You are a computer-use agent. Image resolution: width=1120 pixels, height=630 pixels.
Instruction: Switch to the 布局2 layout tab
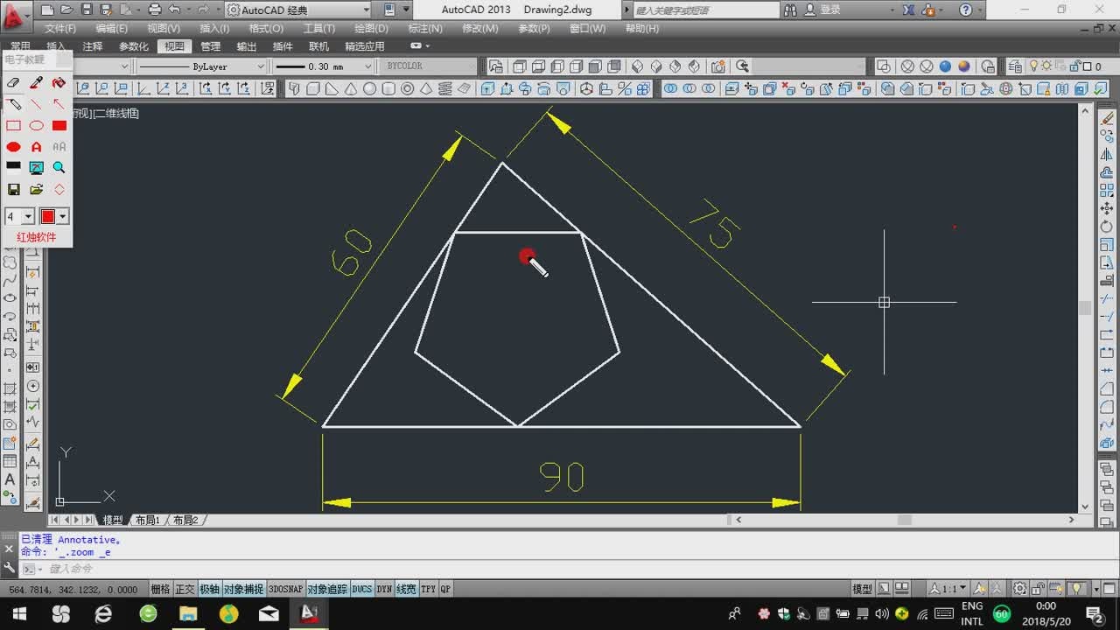pos(185,520)
